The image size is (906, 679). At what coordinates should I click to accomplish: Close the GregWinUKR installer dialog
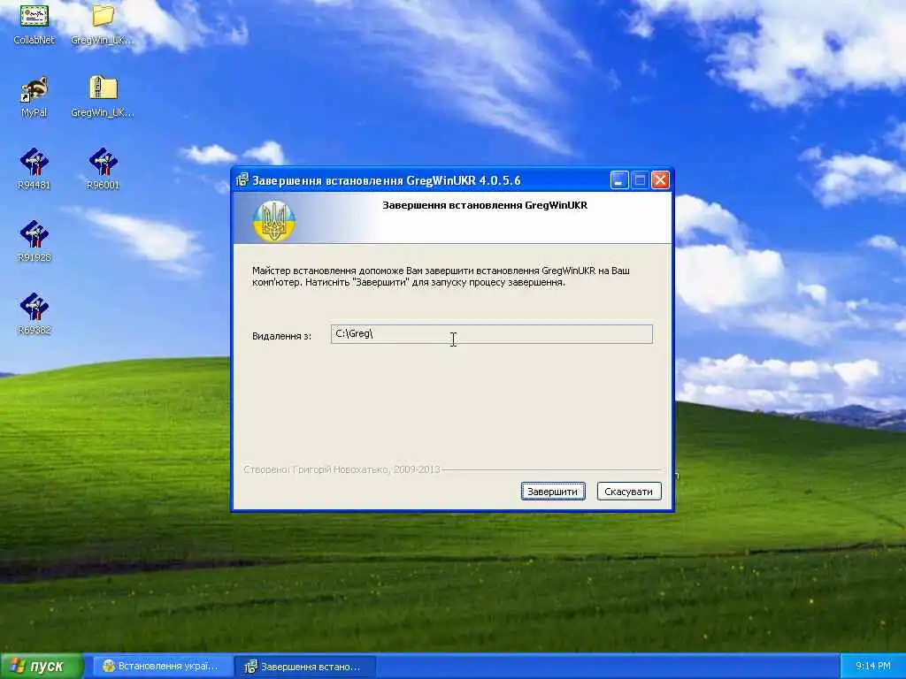click(x=660, y=180)
